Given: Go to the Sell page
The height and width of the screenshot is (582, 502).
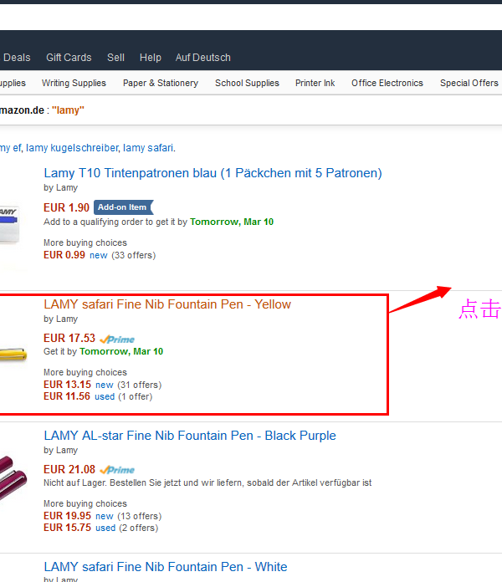Looking at the screenshot, I should [x=115, y=58].
